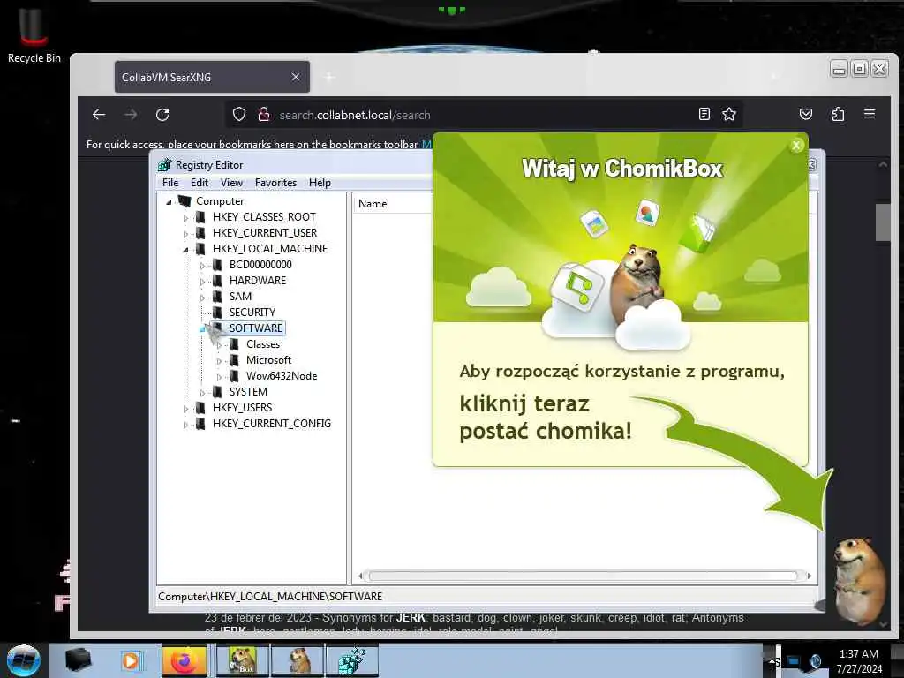Select the Wow6432Node key label
Image resolution: width=904 pixels, height=678 pixels.
tap(282, 376)
